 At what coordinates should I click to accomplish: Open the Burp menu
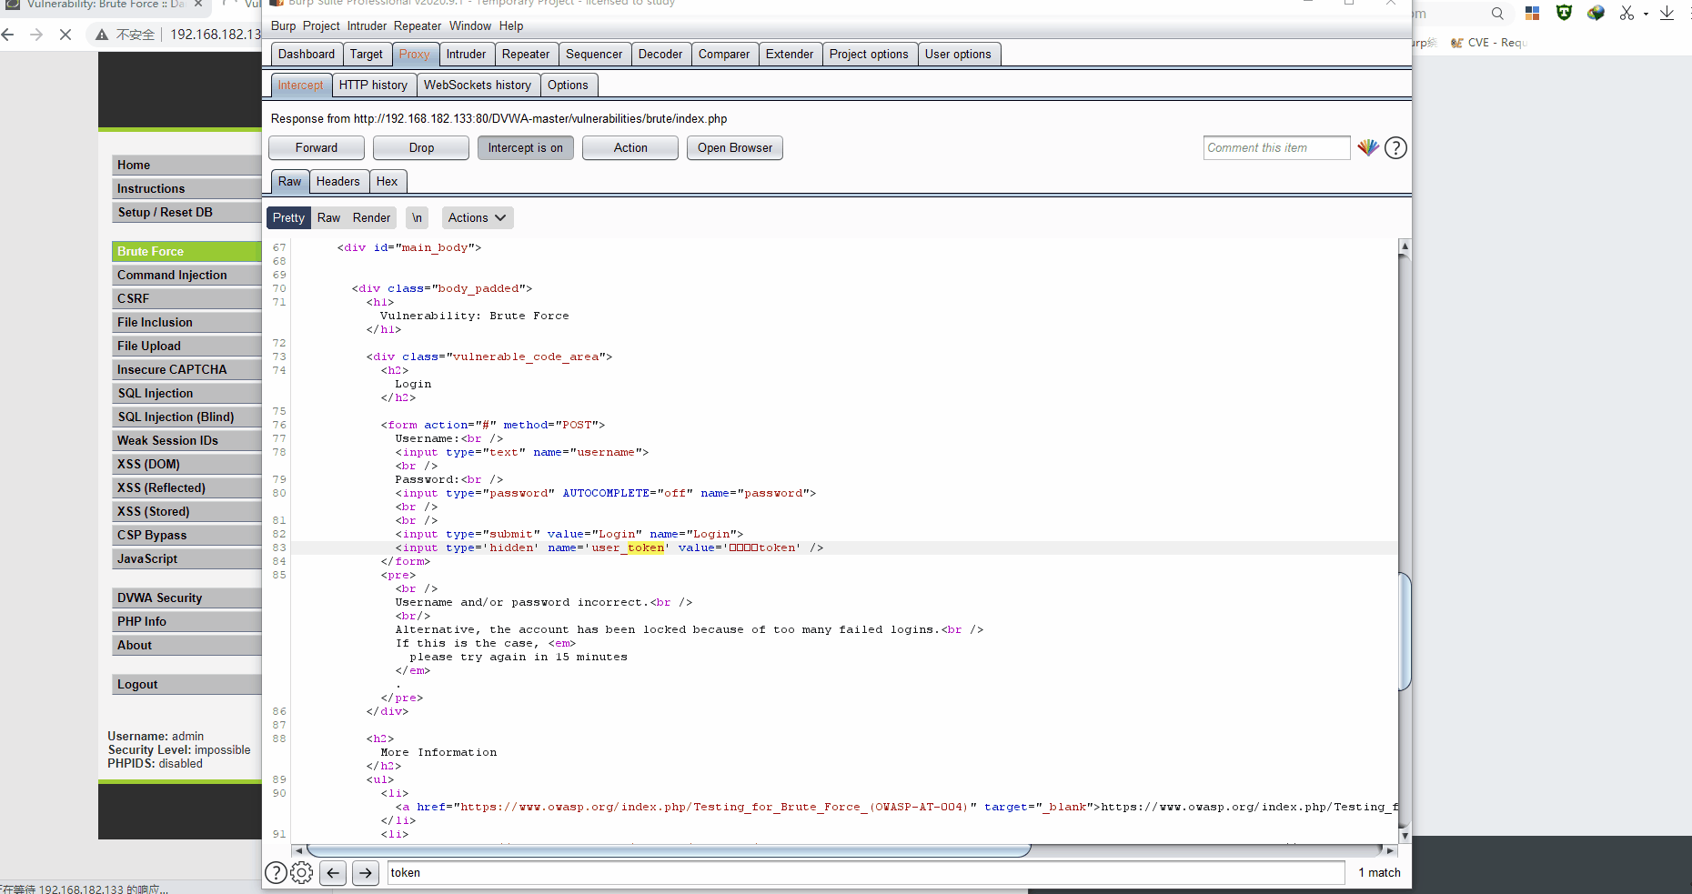[x=283, y=26]
